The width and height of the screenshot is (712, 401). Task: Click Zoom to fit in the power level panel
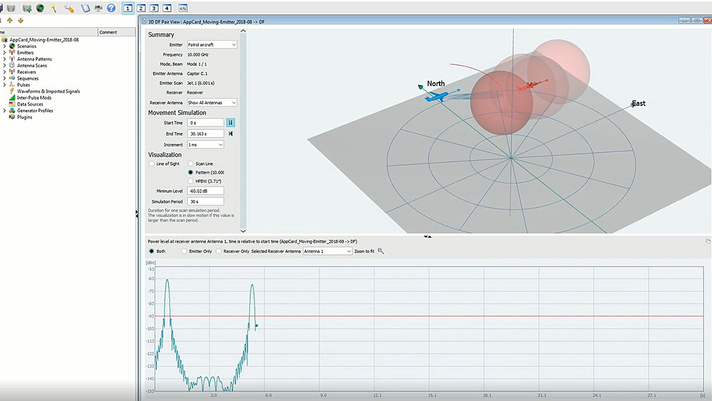click(364, 251)
